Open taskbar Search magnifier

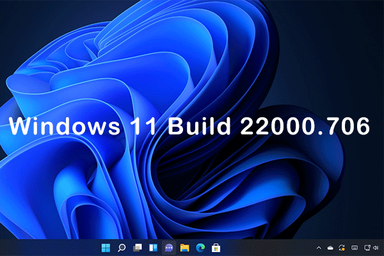[x=122, y=248]
